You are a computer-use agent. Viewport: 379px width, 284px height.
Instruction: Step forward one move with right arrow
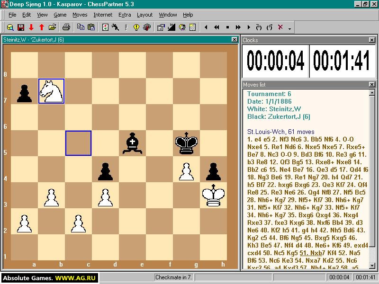tap(249, 27)
